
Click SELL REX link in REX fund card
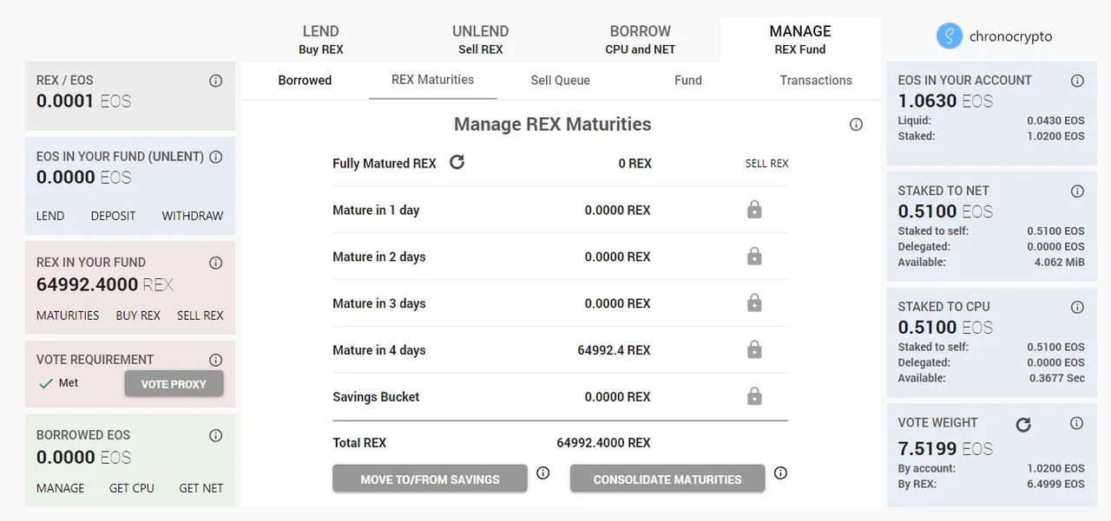(201, 316)
